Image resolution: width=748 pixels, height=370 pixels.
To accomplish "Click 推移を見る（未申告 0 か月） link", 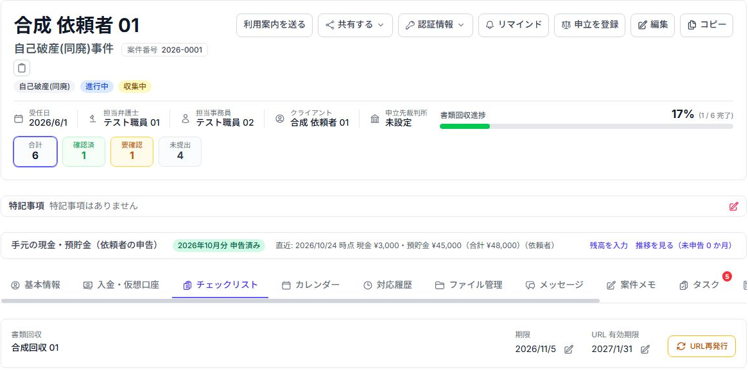I will coord(684,246).
